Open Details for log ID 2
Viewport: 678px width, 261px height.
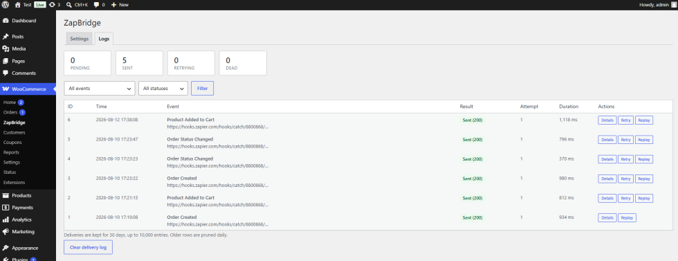607,198
